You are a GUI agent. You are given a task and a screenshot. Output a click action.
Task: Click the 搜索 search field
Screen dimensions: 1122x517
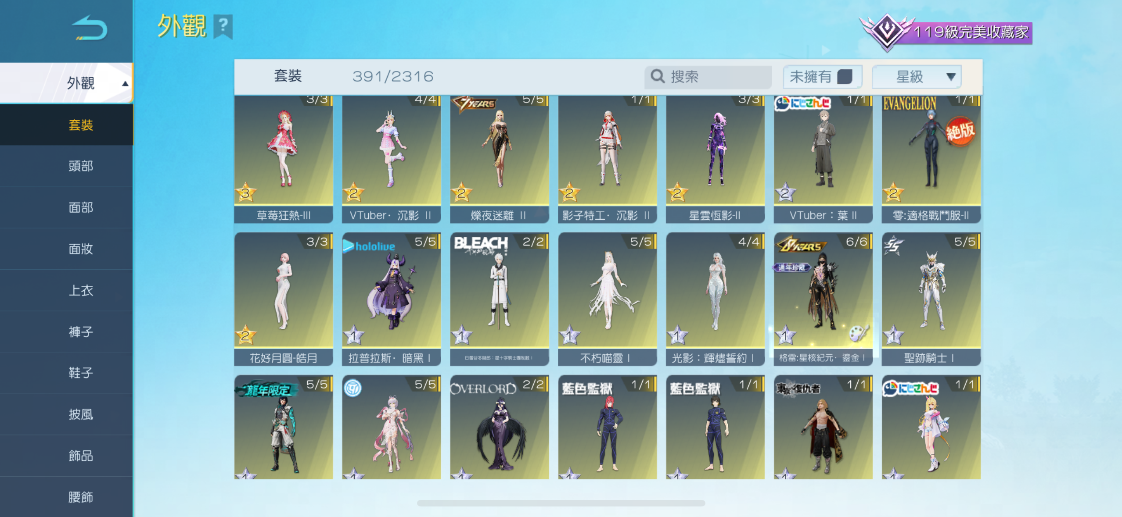click(x=708, y=77)
